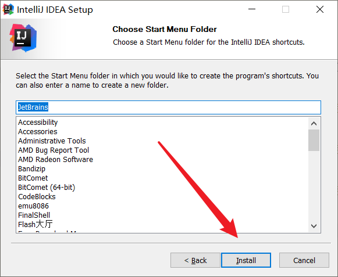
Task: Choose Administrative Tools from folder list
Action: (52, 141)
